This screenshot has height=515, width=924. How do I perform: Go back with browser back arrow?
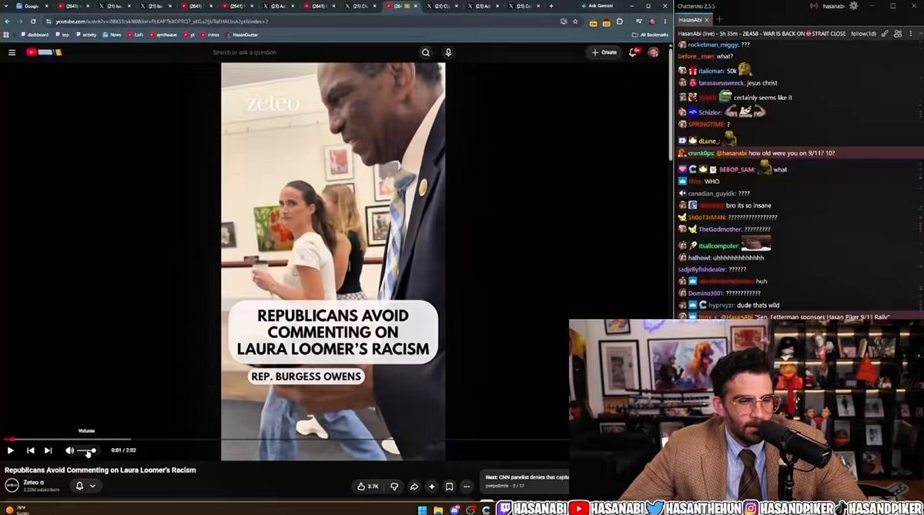(x=8, y=22)
